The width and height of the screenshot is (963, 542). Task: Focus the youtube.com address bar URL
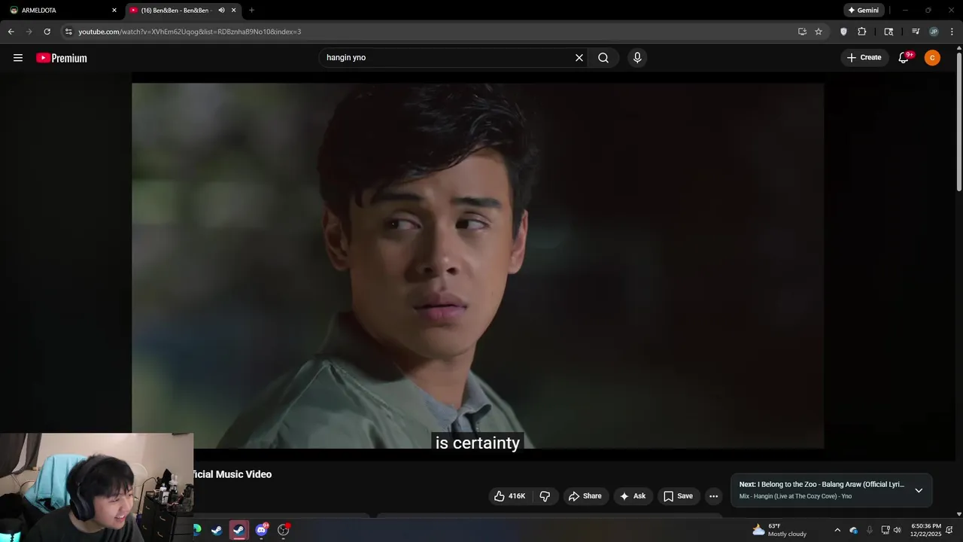(x=190, y=32)
